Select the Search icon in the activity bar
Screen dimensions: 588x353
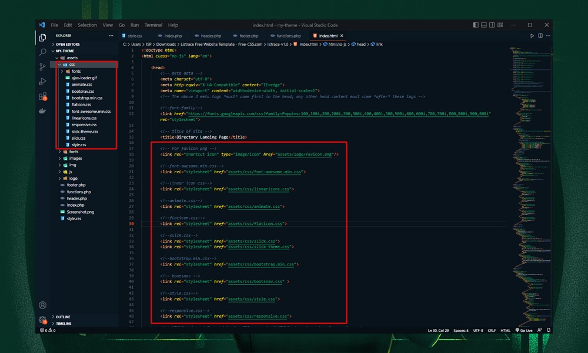pyautogui.click(x=42, y=52)
